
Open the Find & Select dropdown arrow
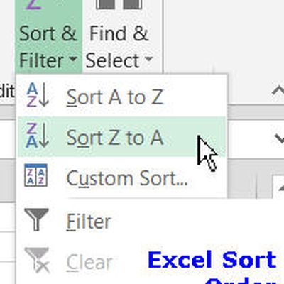(x=148, y=58)
